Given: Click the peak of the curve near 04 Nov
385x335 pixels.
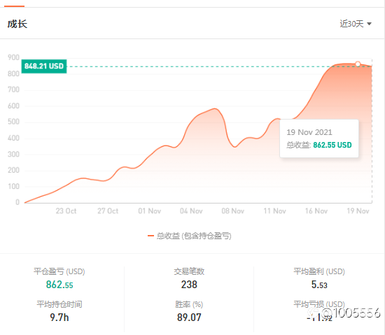Looking at the screenshot, I should [215, 108].
